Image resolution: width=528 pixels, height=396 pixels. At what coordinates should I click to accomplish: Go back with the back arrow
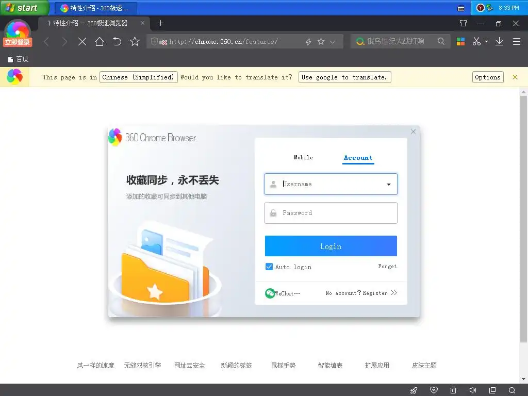pos(46,42)
